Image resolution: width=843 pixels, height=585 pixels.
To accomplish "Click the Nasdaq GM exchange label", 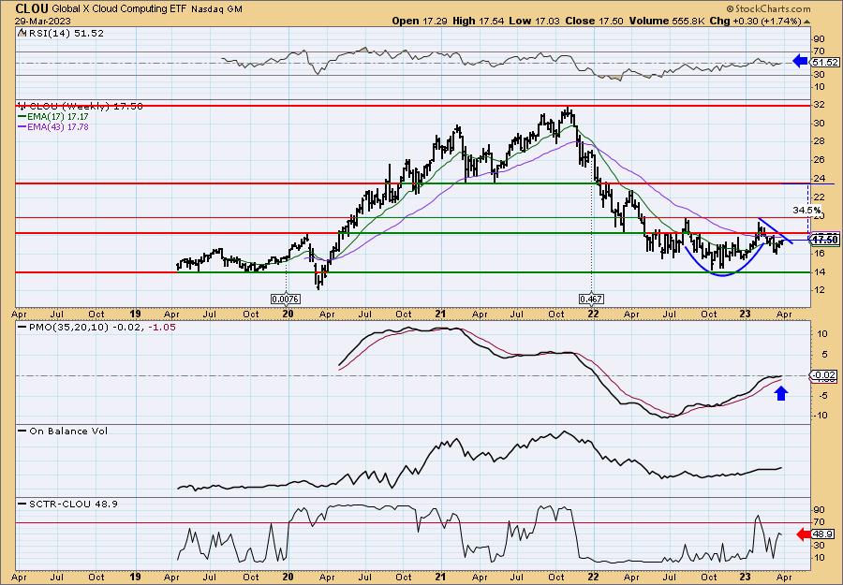I will click(x=215, y=9).
